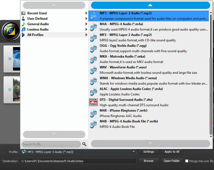Expand the Lossless Audio submenu arrow
This screenshot has width=214, height=170.
[x=86, y=30]
